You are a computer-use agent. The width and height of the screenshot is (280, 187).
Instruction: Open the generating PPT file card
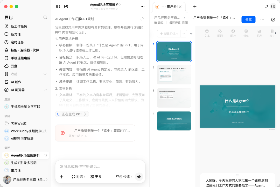[x=95, y=133]
